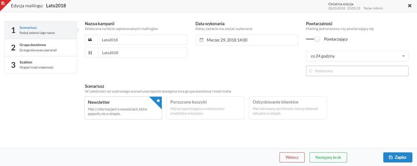417x166 pixels.
Task: Go to step 3 Szablon
Action: coord(41,65)
